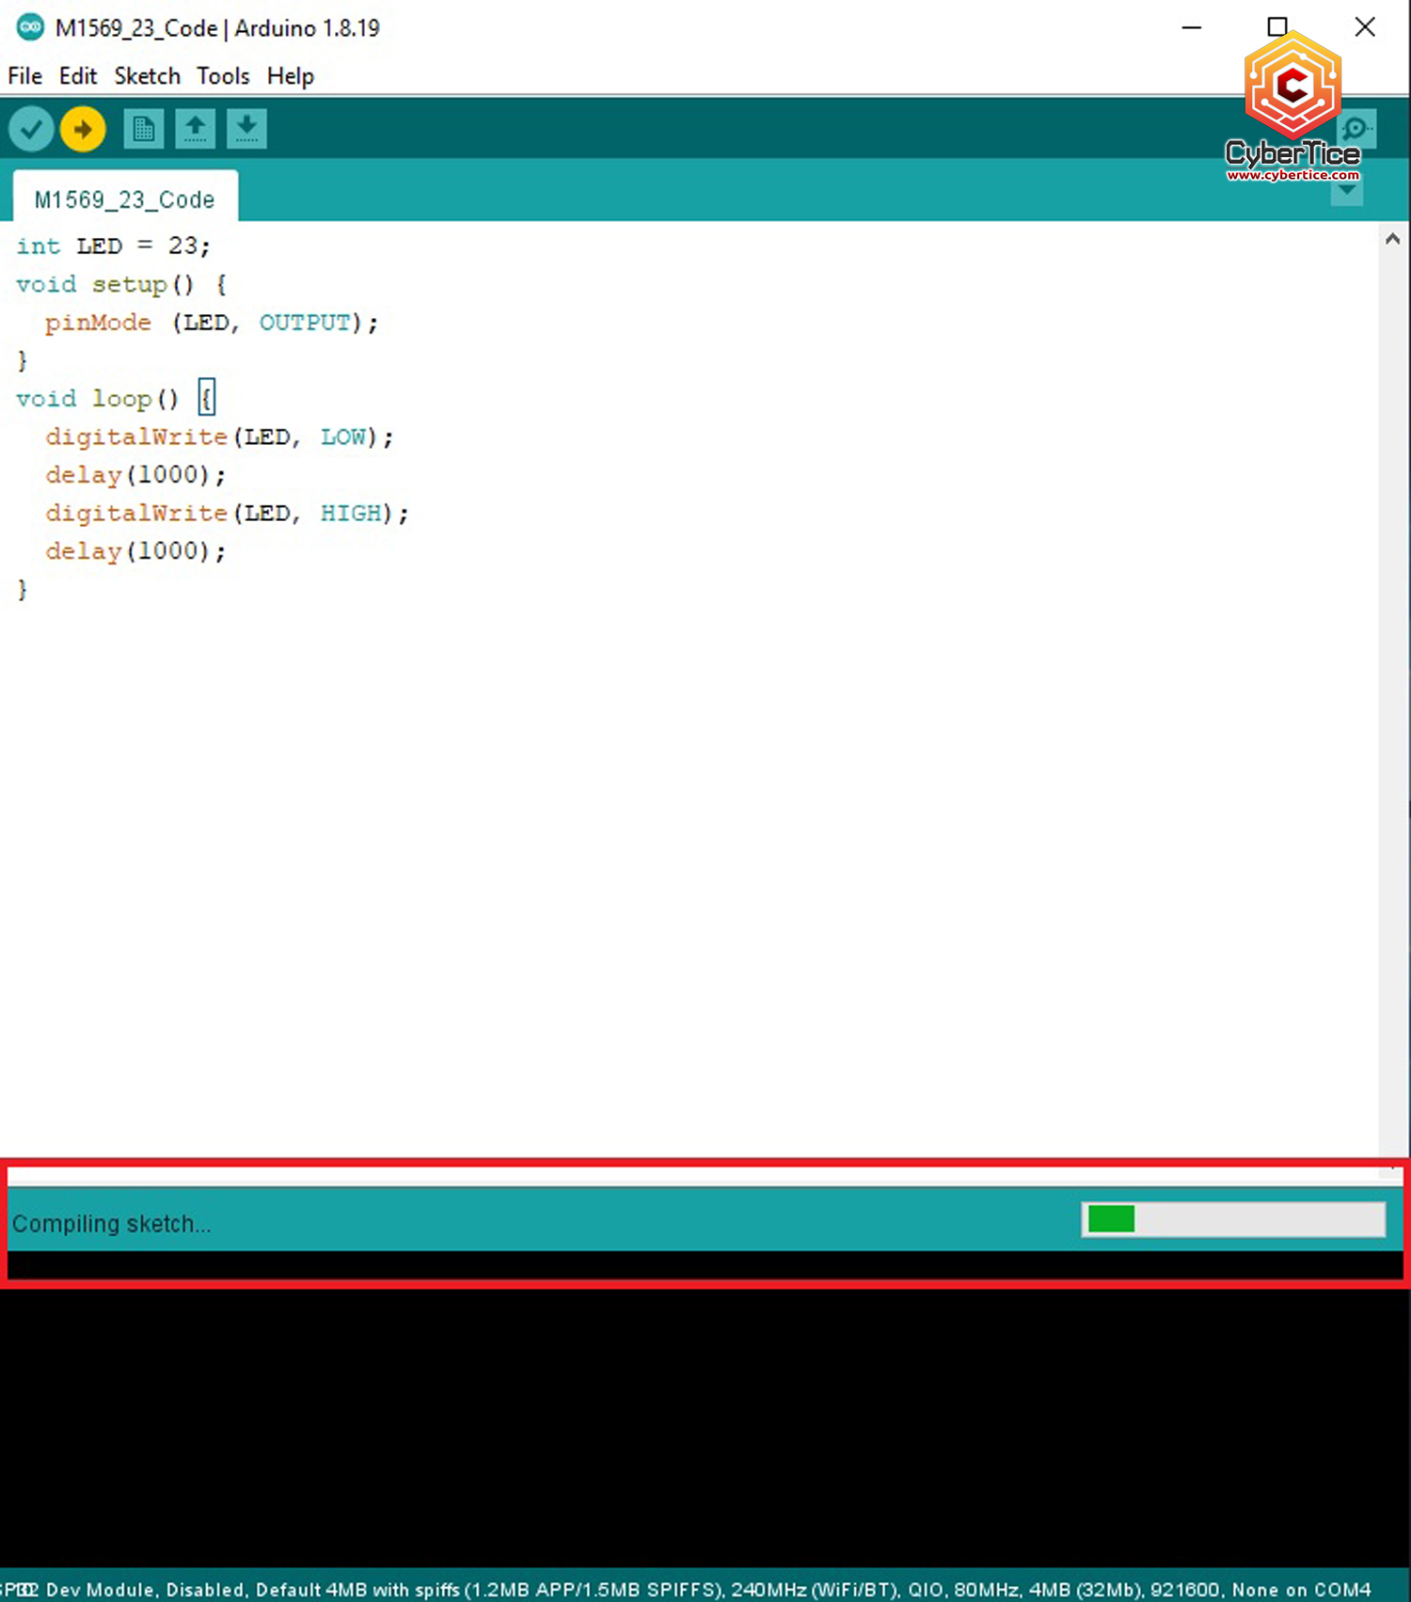This screenshot has height=1602, width=1411.
Task: Open the Edit menu
Action: click(77, 76)
